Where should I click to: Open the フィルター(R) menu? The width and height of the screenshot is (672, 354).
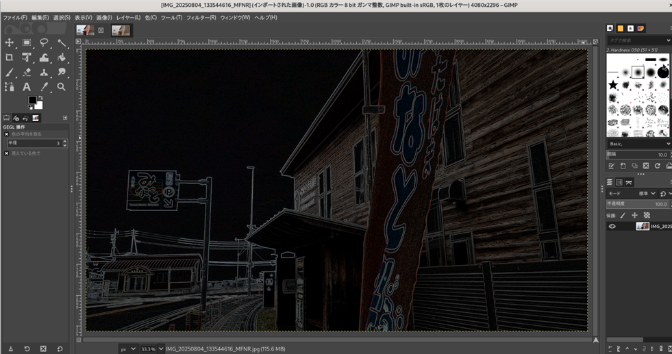click(x=201, y=17)
